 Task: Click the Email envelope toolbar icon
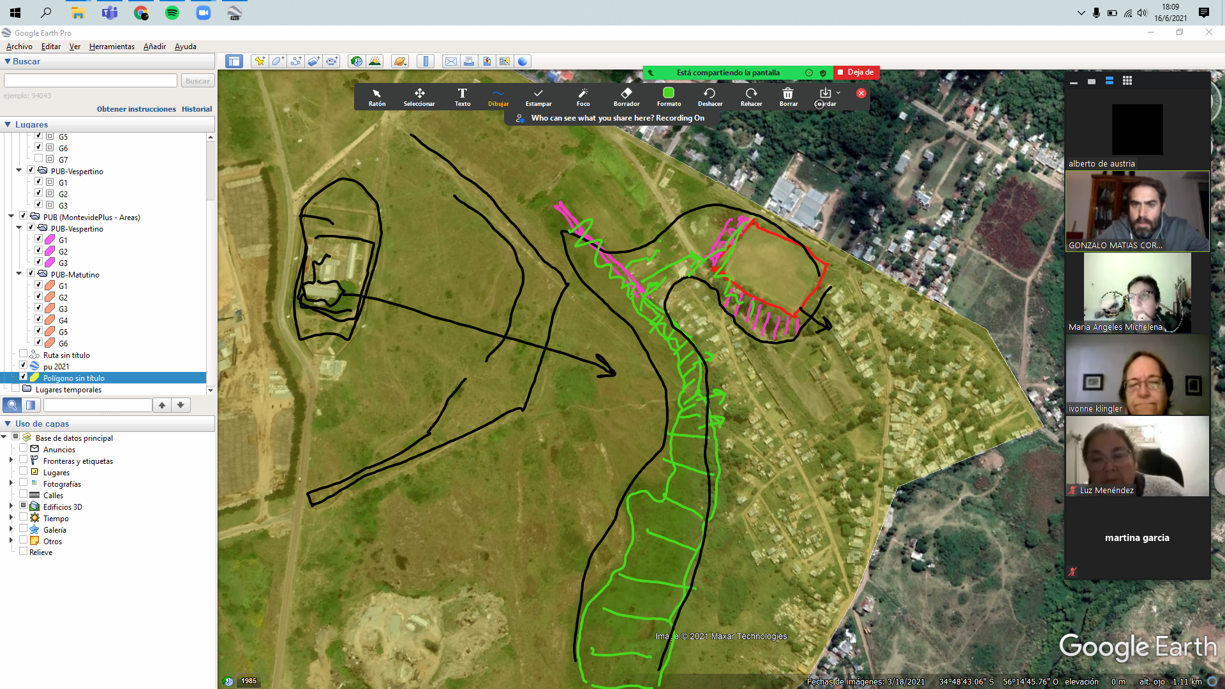[x=450, y=61]
